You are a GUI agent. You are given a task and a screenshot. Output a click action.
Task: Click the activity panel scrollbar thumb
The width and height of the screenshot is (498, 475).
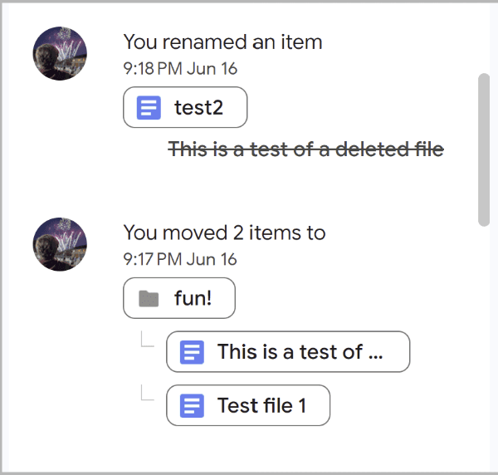484,149
